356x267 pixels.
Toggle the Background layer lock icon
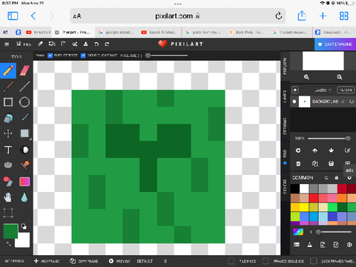(343, 102)
